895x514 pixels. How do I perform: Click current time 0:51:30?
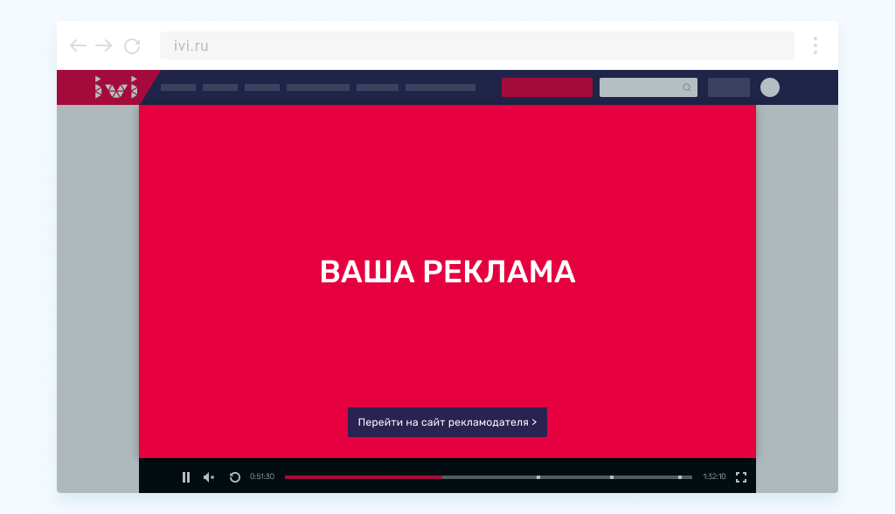tap(262, 476)
